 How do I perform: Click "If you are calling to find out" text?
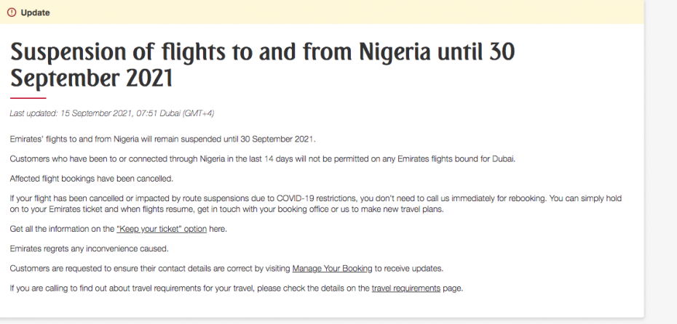[189, 288]
